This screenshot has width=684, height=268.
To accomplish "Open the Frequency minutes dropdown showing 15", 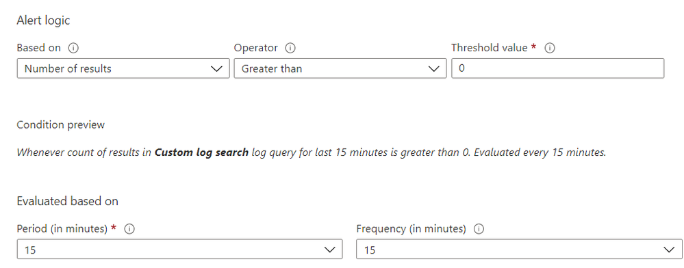I will 519,250.
